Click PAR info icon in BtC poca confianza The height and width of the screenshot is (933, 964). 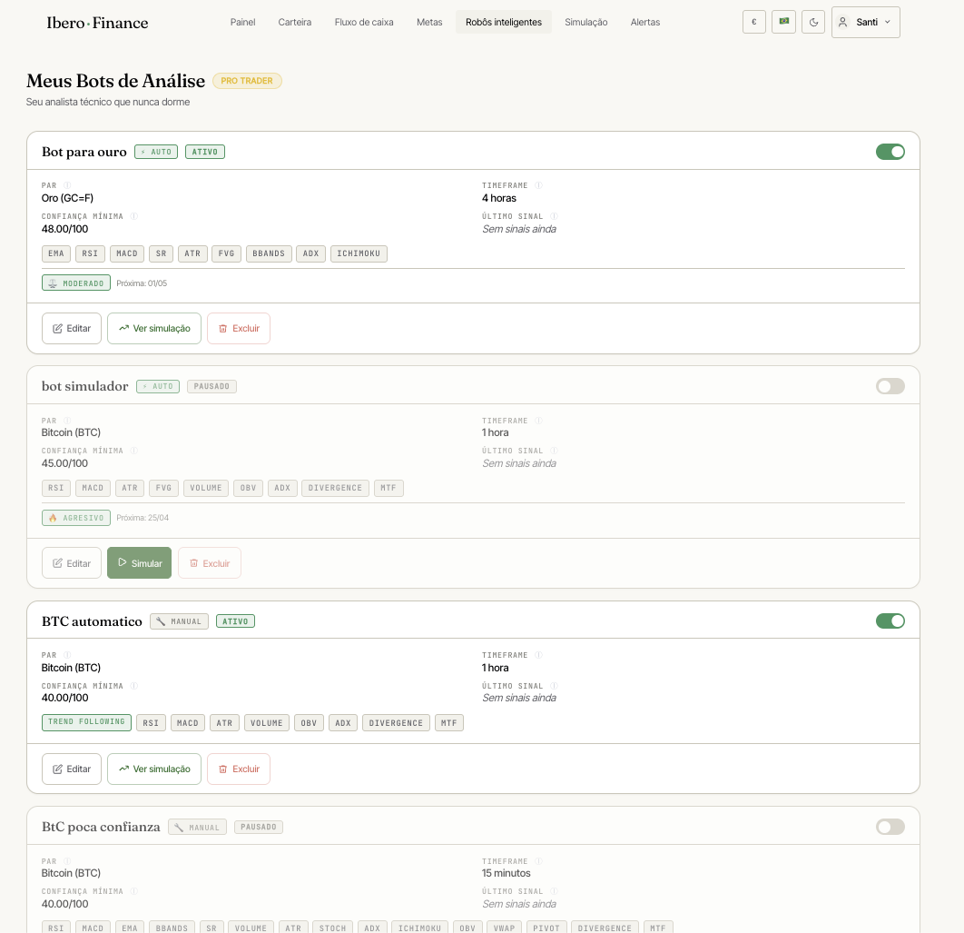point(67,861)
